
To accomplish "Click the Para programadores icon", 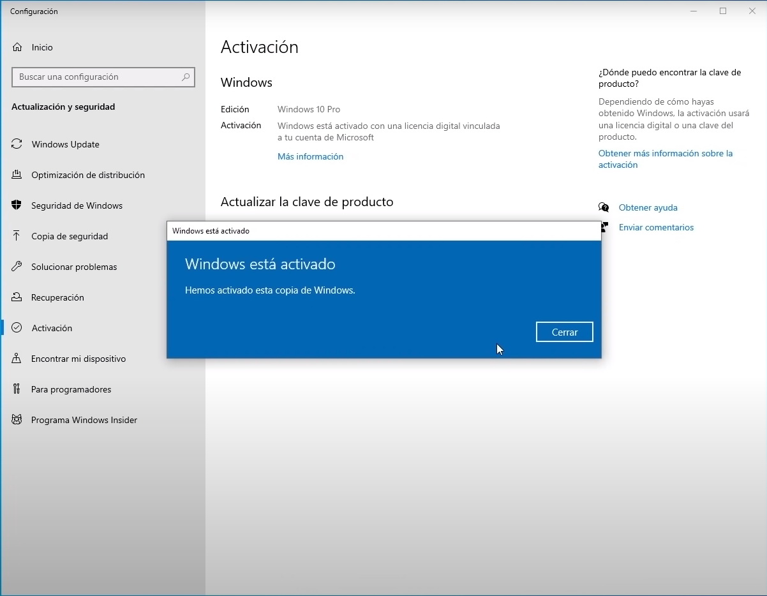I will click(17, 389).
